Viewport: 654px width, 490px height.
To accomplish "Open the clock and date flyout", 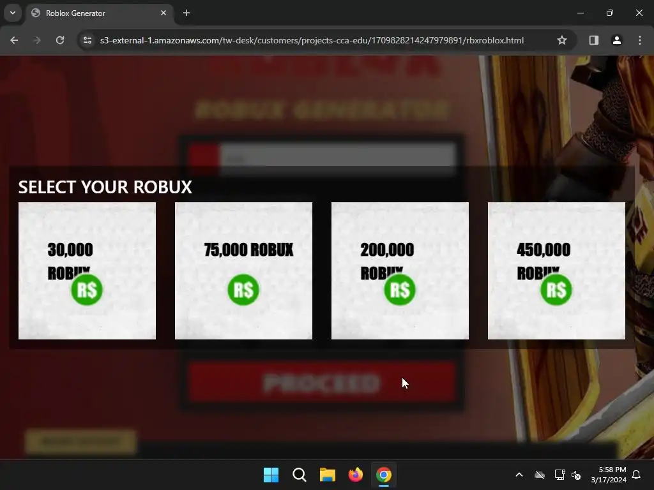I will [x=609, y=475].
